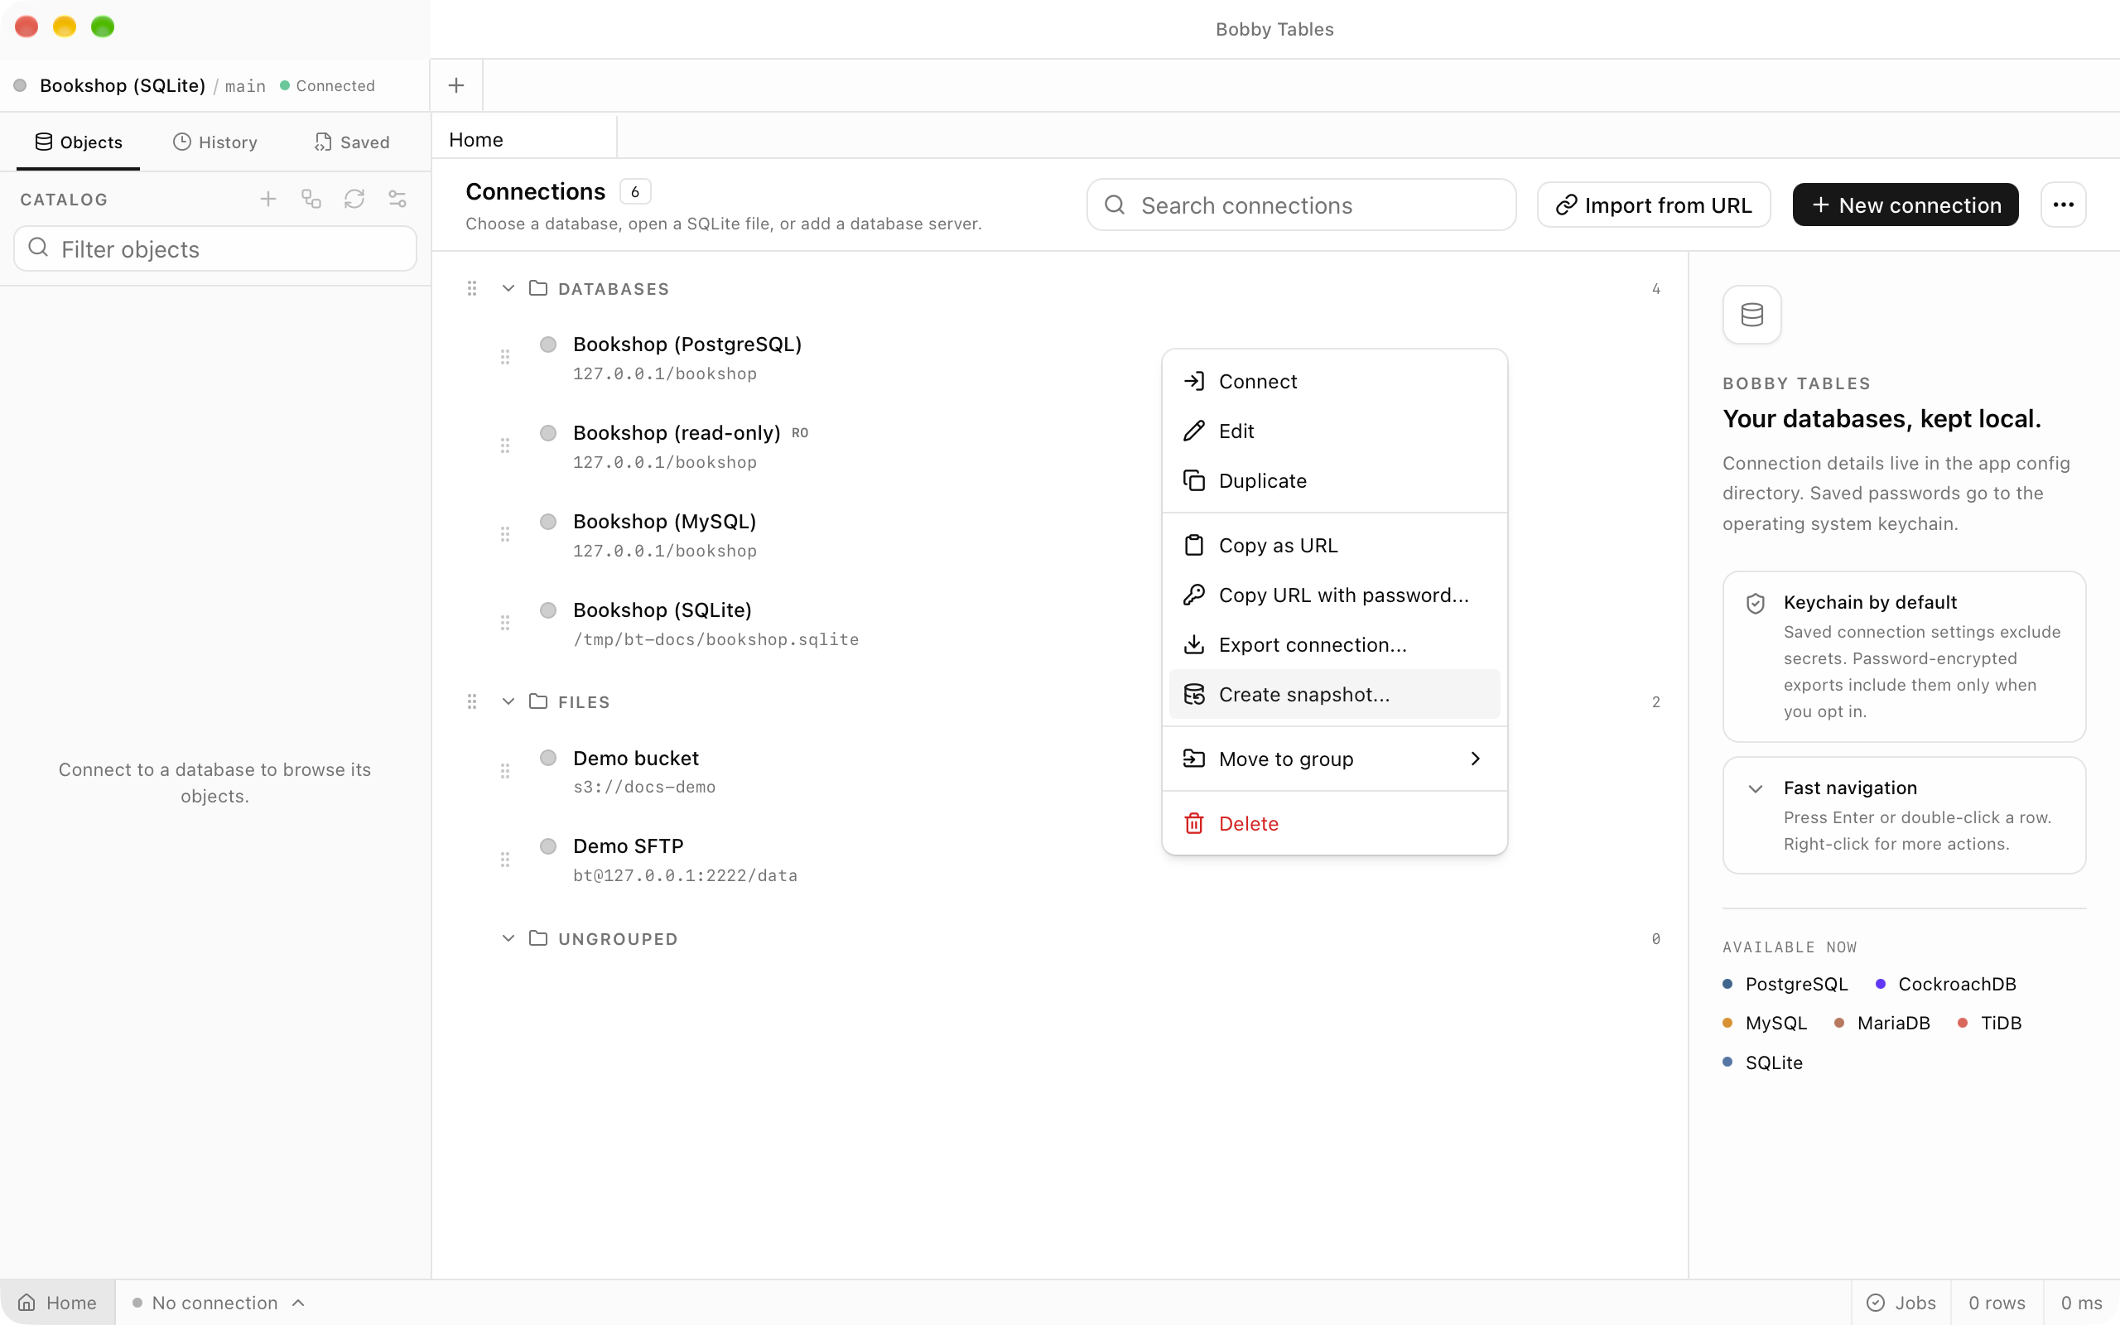
Task: Click search magnifier in Search connections
Action: 1115,205
